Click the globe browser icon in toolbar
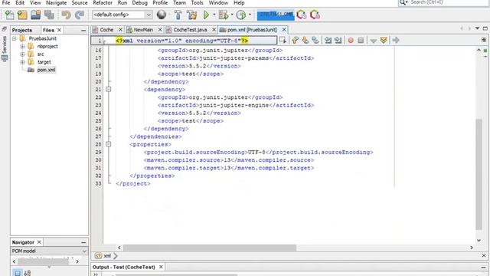 point(162,15)
